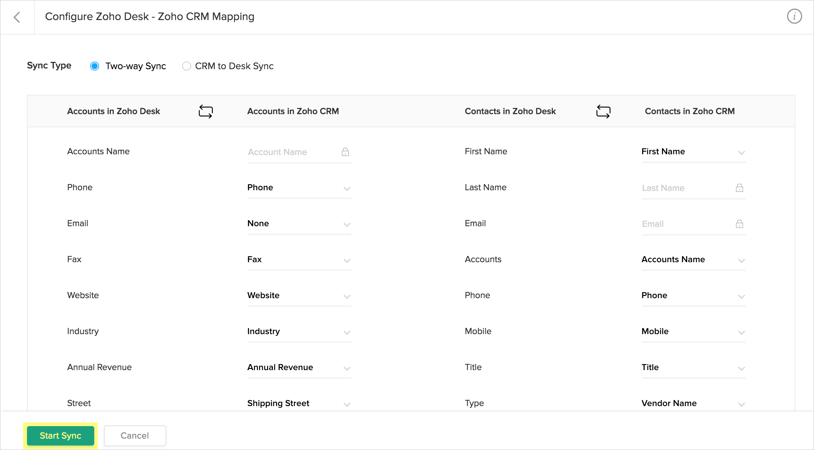The image size is (814, 450).
Task: Click the Contacts two-way sync arrows icon
Action: click(x=603, y=111)
